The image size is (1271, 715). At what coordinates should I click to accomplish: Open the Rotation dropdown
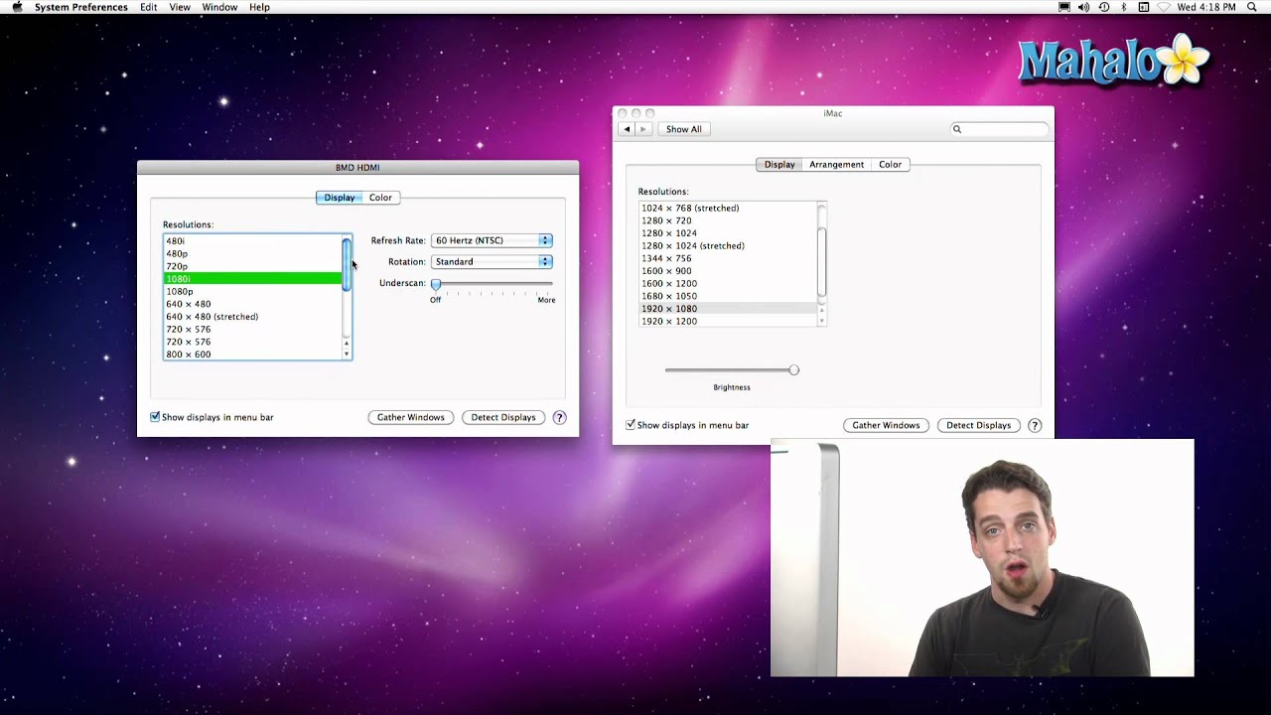(492, 261)
